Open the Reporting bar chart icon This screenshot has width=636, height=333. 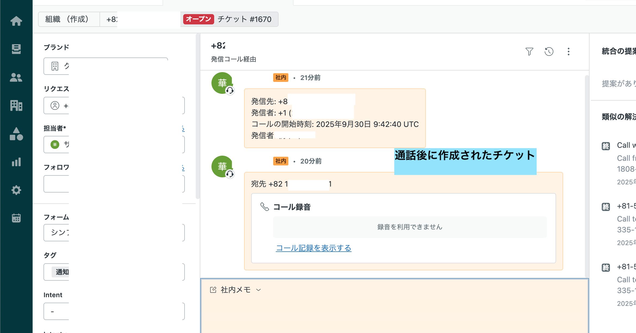coord(16,162)
